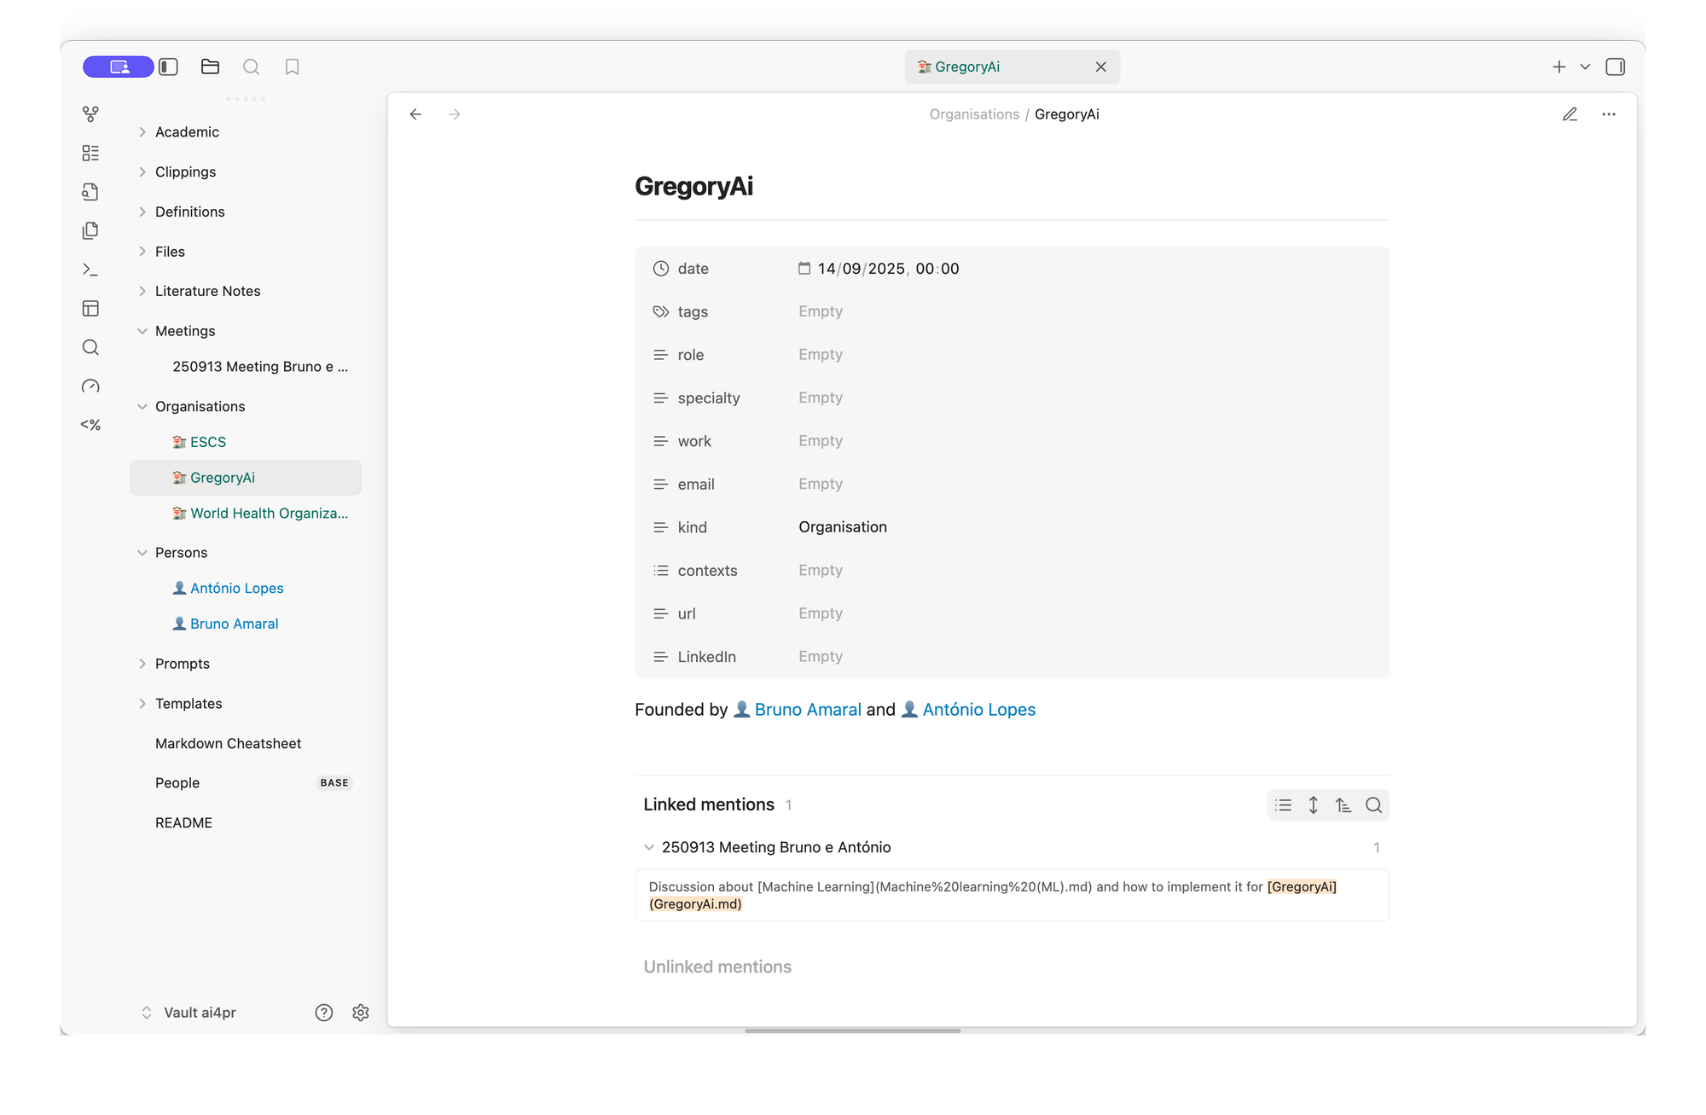This screenshot has width=1706, height=1115.
Task: Toggle left sidebar visibility
Action: (168, 67)
